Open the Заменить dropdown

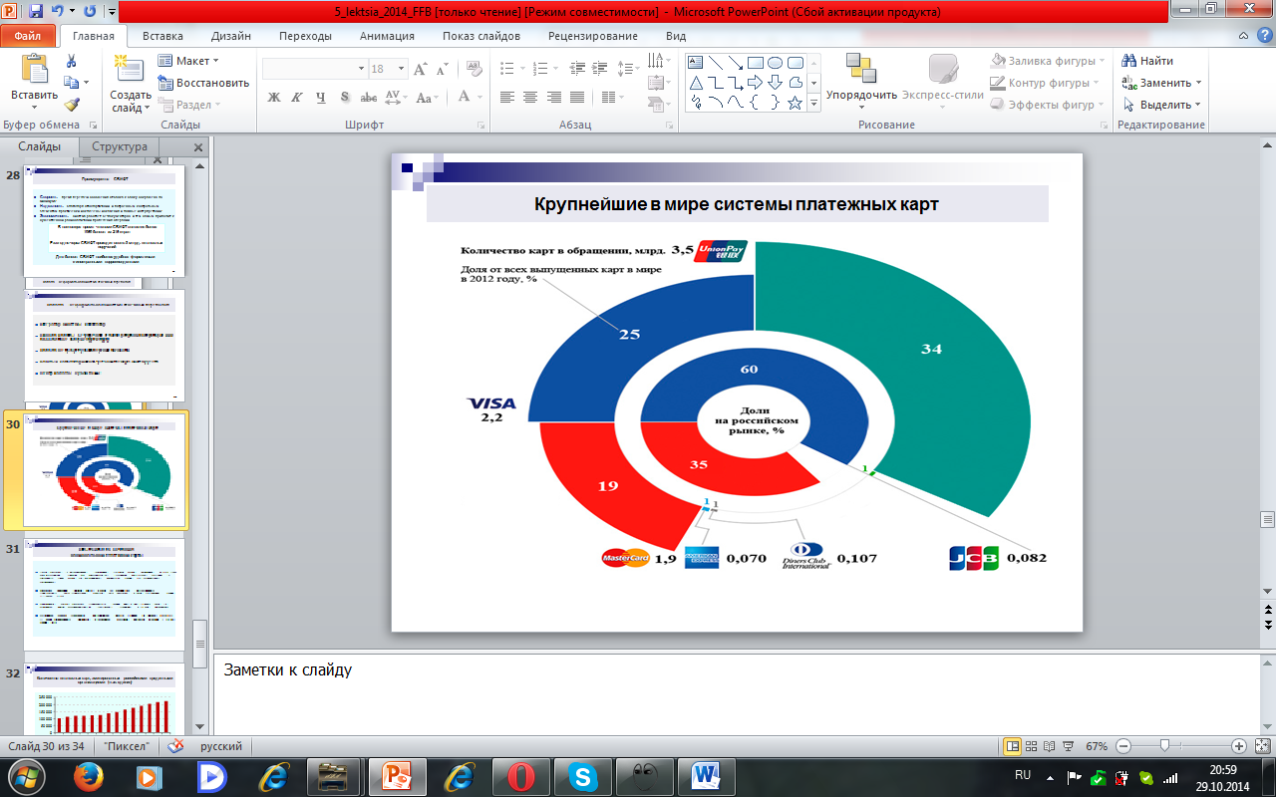point(1162,83)
